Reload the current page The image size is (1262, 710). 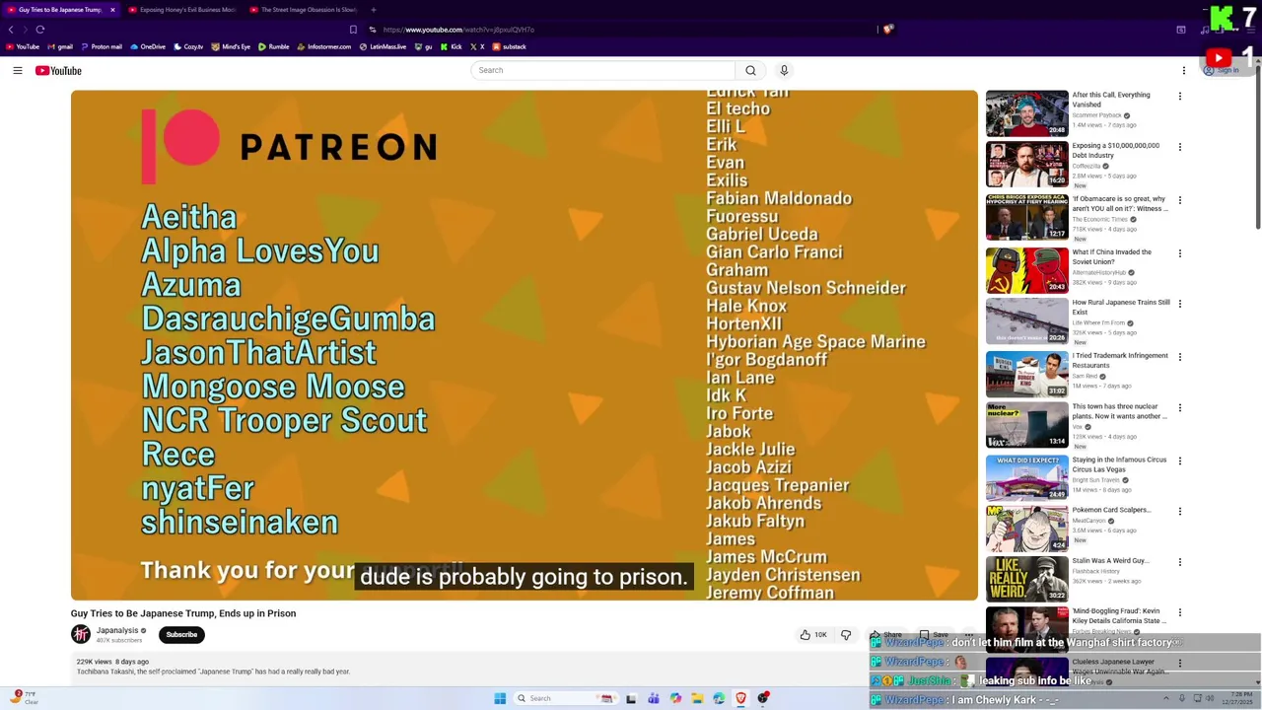pyautogui.click(x=40, y=30)
